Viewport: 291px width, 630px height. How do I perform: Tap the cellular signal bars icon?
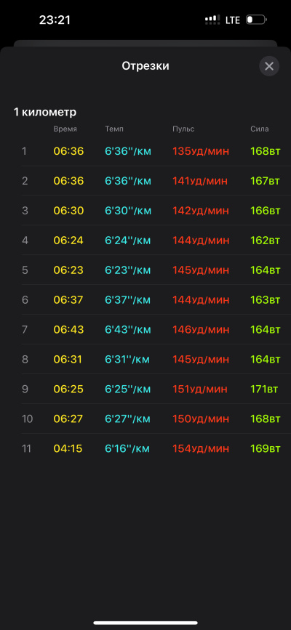pos(212,20)
